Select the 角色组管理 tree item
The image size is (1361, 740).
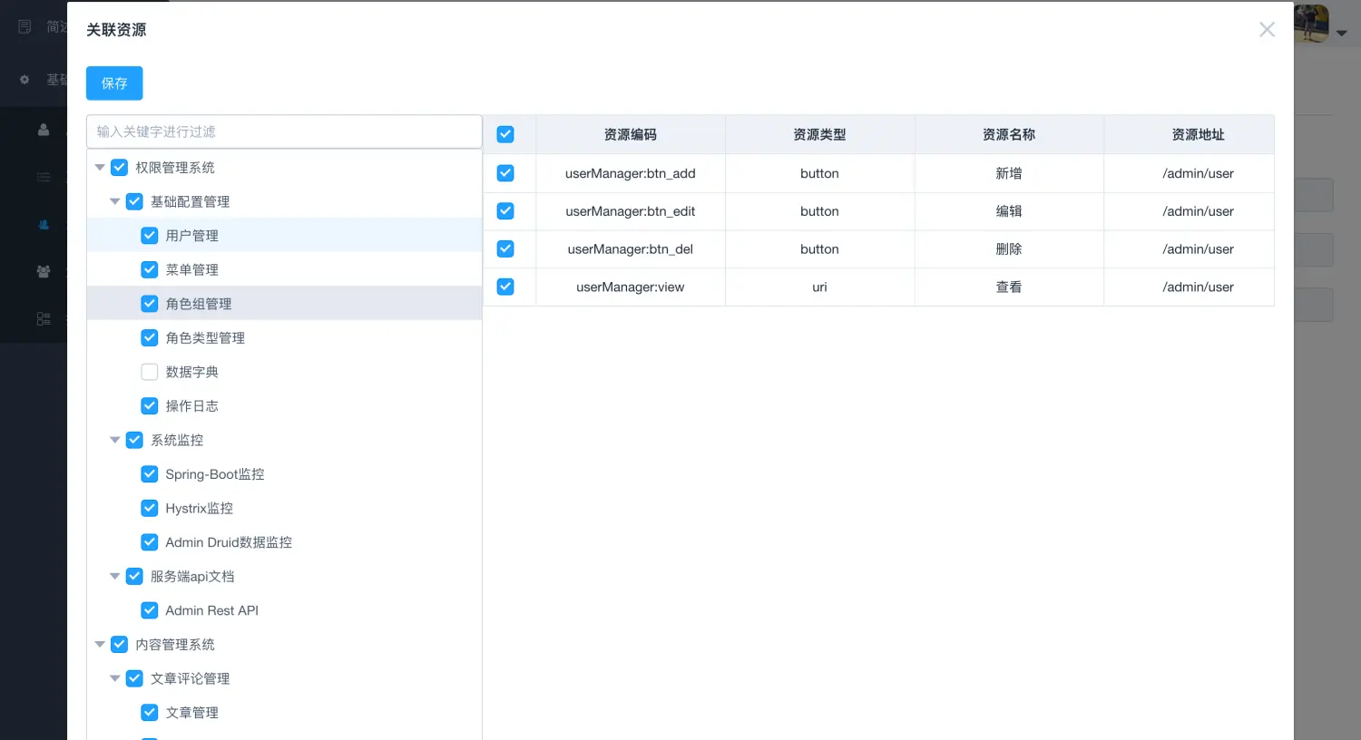[x=284, y=304]
